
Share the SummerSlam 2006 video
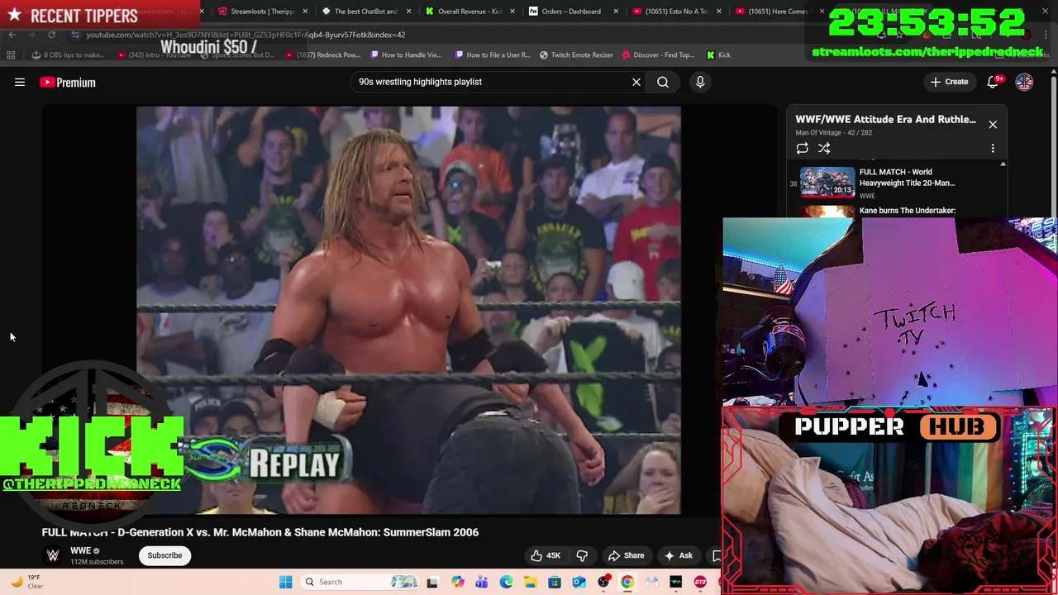[626, 555]
